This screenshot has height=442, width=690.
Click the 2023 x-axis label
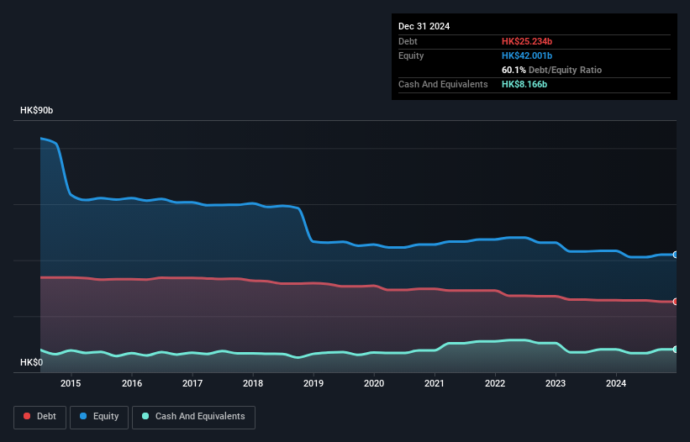pos(556,383)
